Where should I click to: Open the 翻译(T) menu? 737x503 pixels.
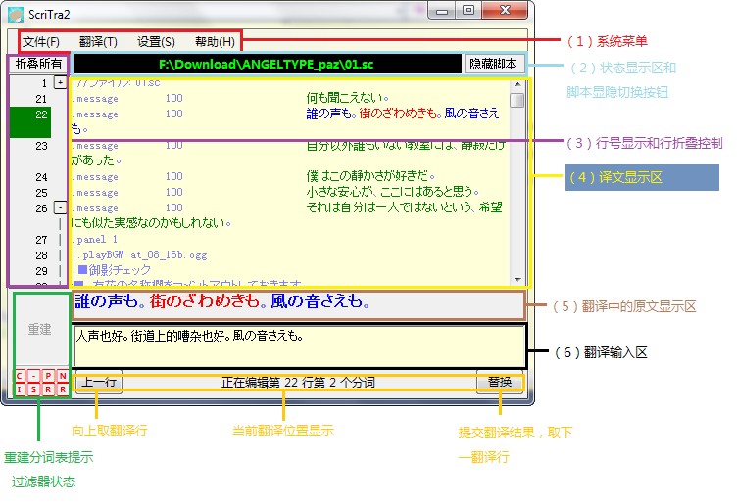pyautogui.click(x=98, y=42)
